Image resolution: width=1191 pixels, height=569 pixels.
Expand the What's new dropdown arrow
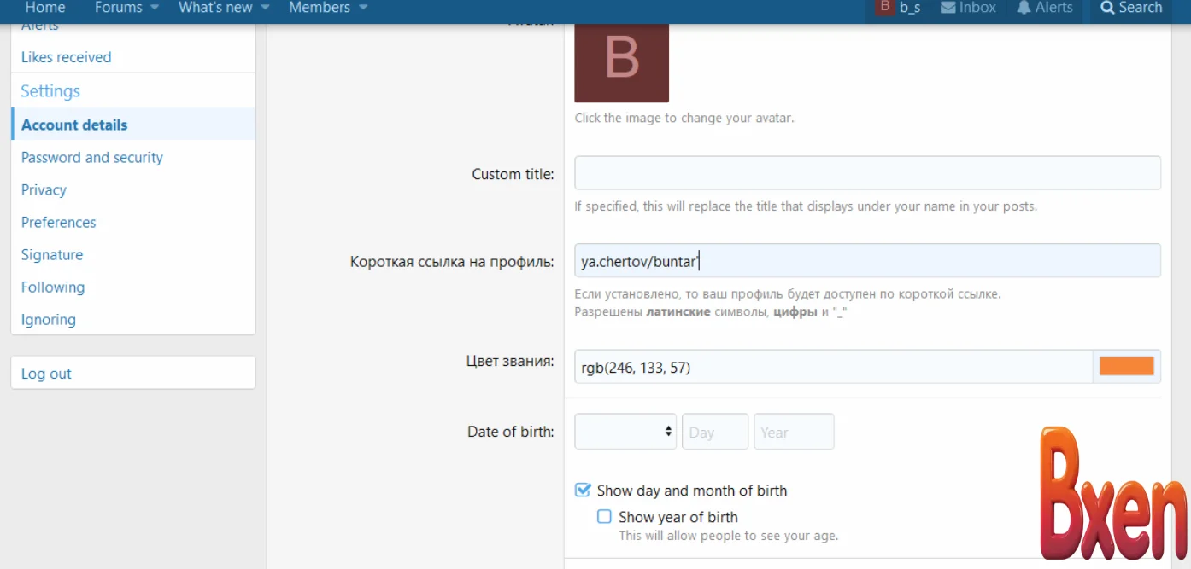(x=265, y=8)
